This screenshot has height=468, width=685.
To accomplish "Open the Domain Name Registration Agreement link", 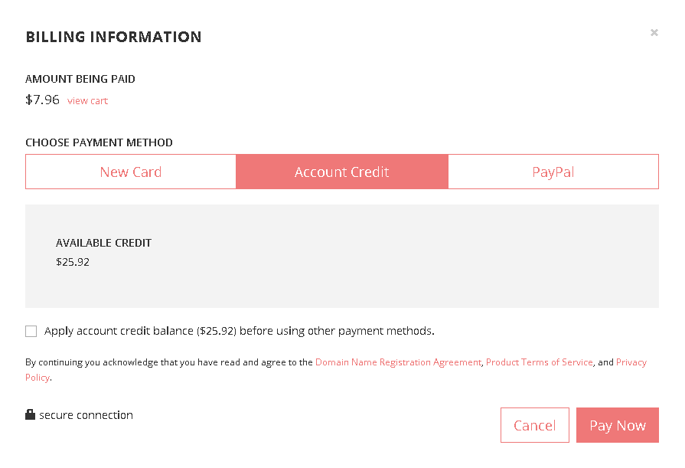I will coord(398,362).
